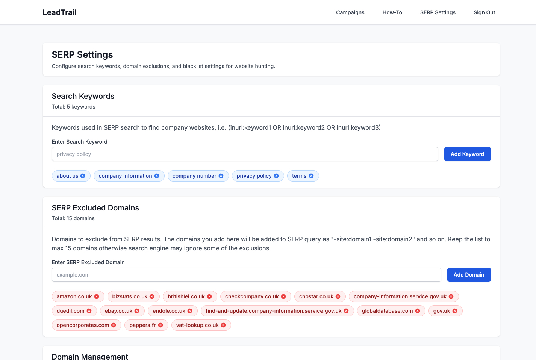Remove find-and-update.company-information.service.gov.uk exclusion
This screenshot has width=536, height=360.
pyautogui.click(x=345, y=311)
